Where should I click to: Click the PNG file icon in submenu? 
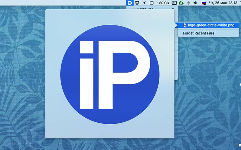(x=181, y=25)
